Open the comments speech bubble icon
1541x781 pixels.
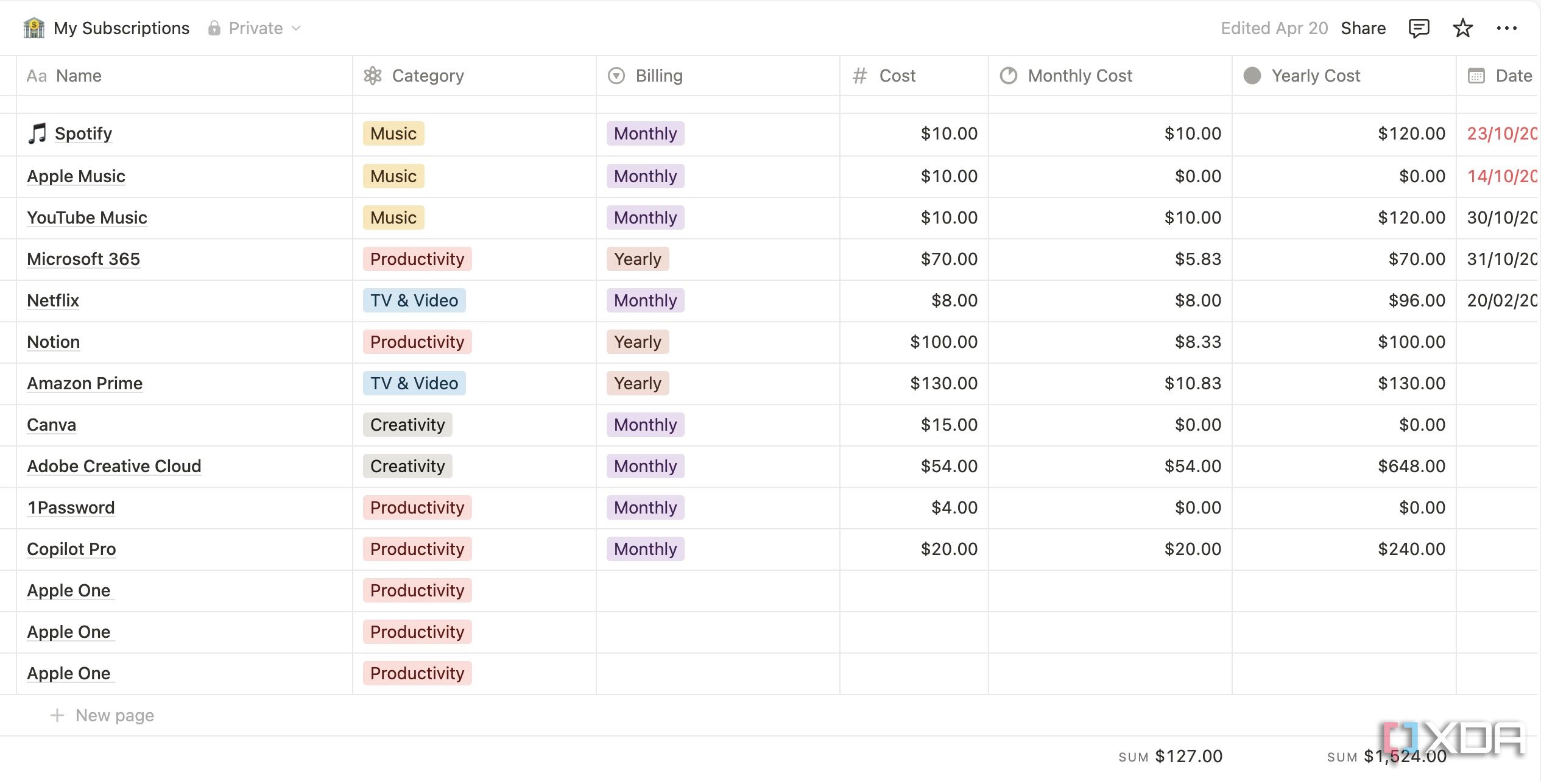point(1419,28)
